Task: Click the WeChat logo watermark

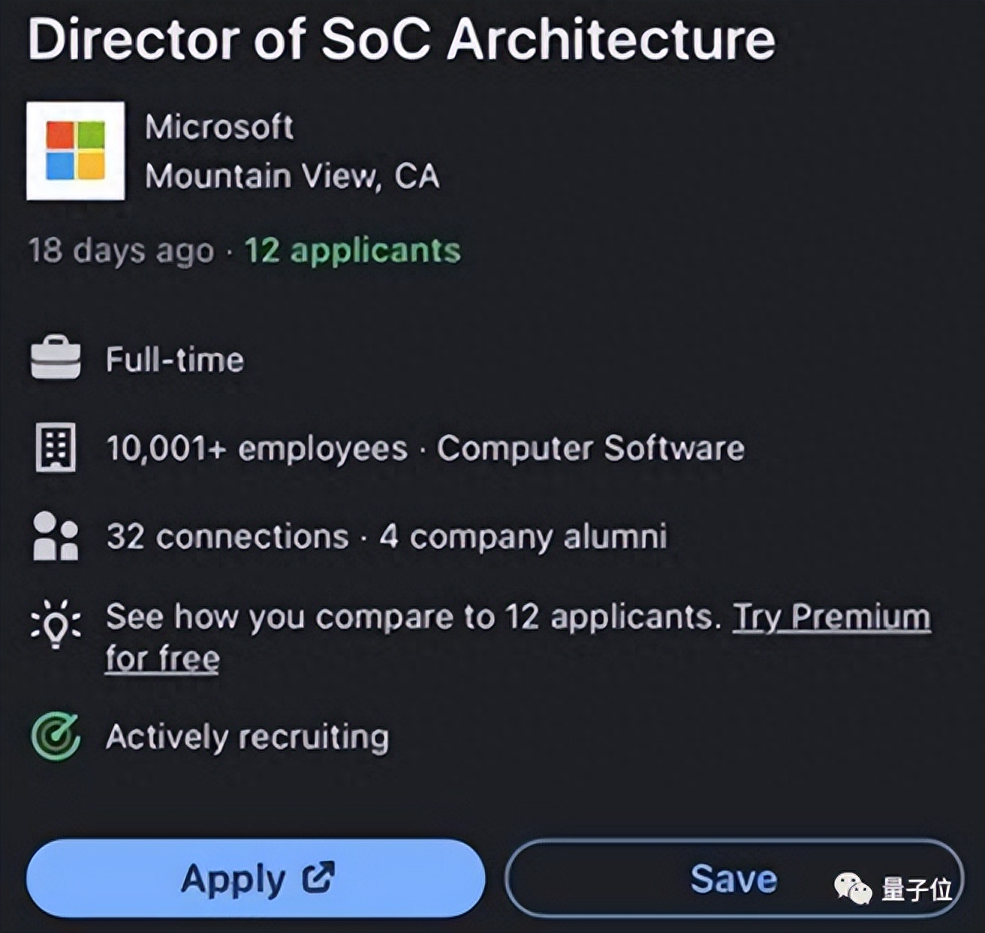Action: tap(853, 889)
